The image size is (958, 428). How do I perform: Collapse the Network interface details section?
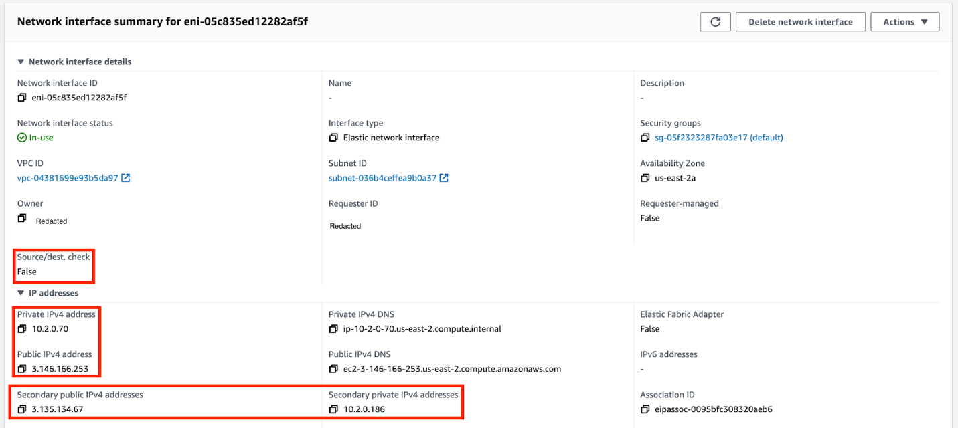pos(21,62)
